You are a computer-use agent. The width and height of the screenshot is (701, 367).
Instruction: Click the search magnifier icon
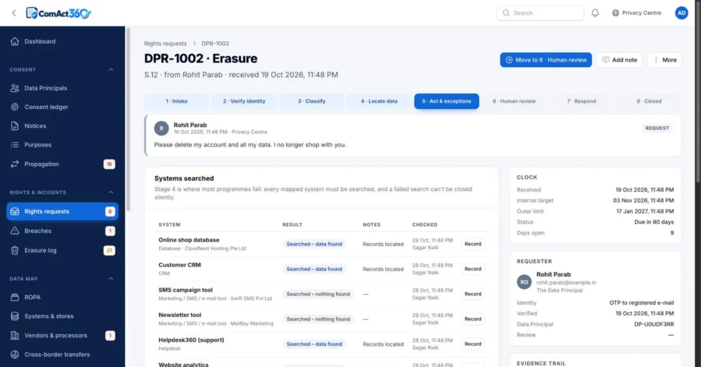506,13
